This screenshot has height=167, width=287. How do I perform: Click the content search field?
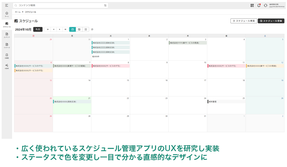tap(61, 6)
